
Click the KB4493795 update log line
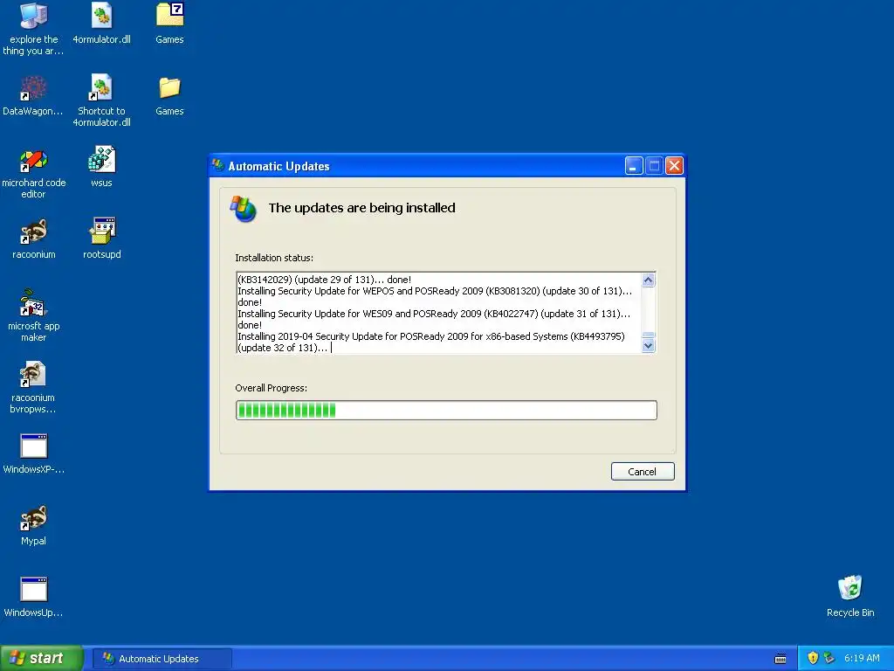(x=431, y=342)
